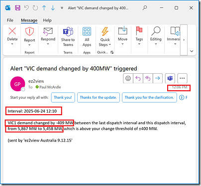The image size is (201, 186).
Task: Expand the Respond dropdown arrow
Action: point(48,44)
